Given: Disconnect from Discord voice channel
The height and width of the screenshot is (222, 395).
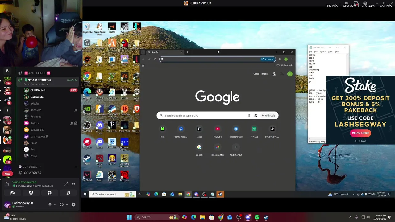Looking at the screenshot, I should coord(73,184).
